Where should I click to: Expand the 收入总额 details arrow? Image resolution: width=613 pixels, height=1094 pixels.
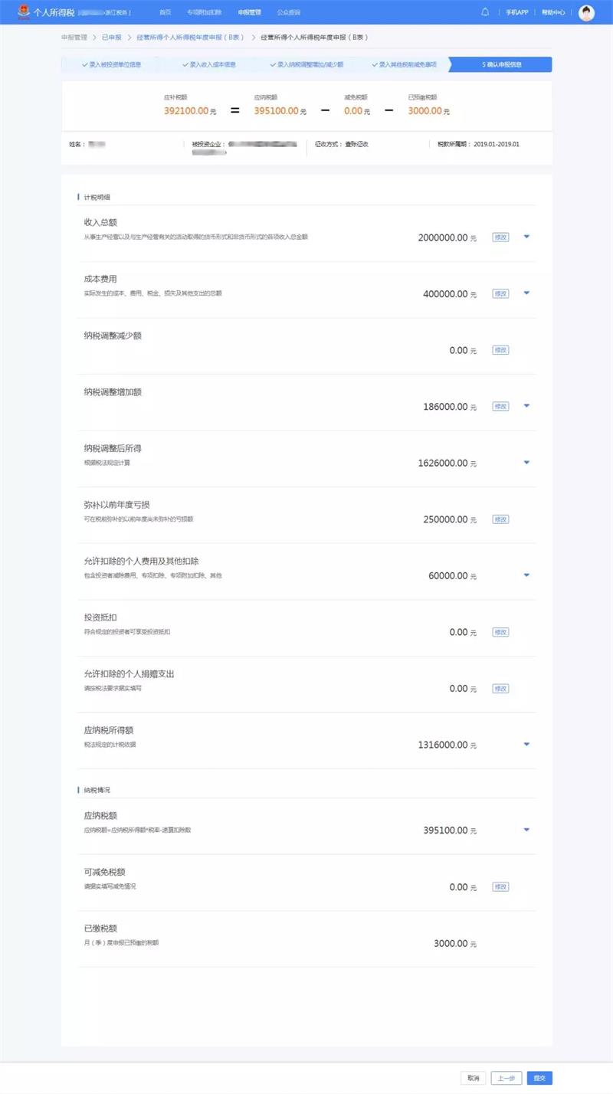click(x=526, y=237)
